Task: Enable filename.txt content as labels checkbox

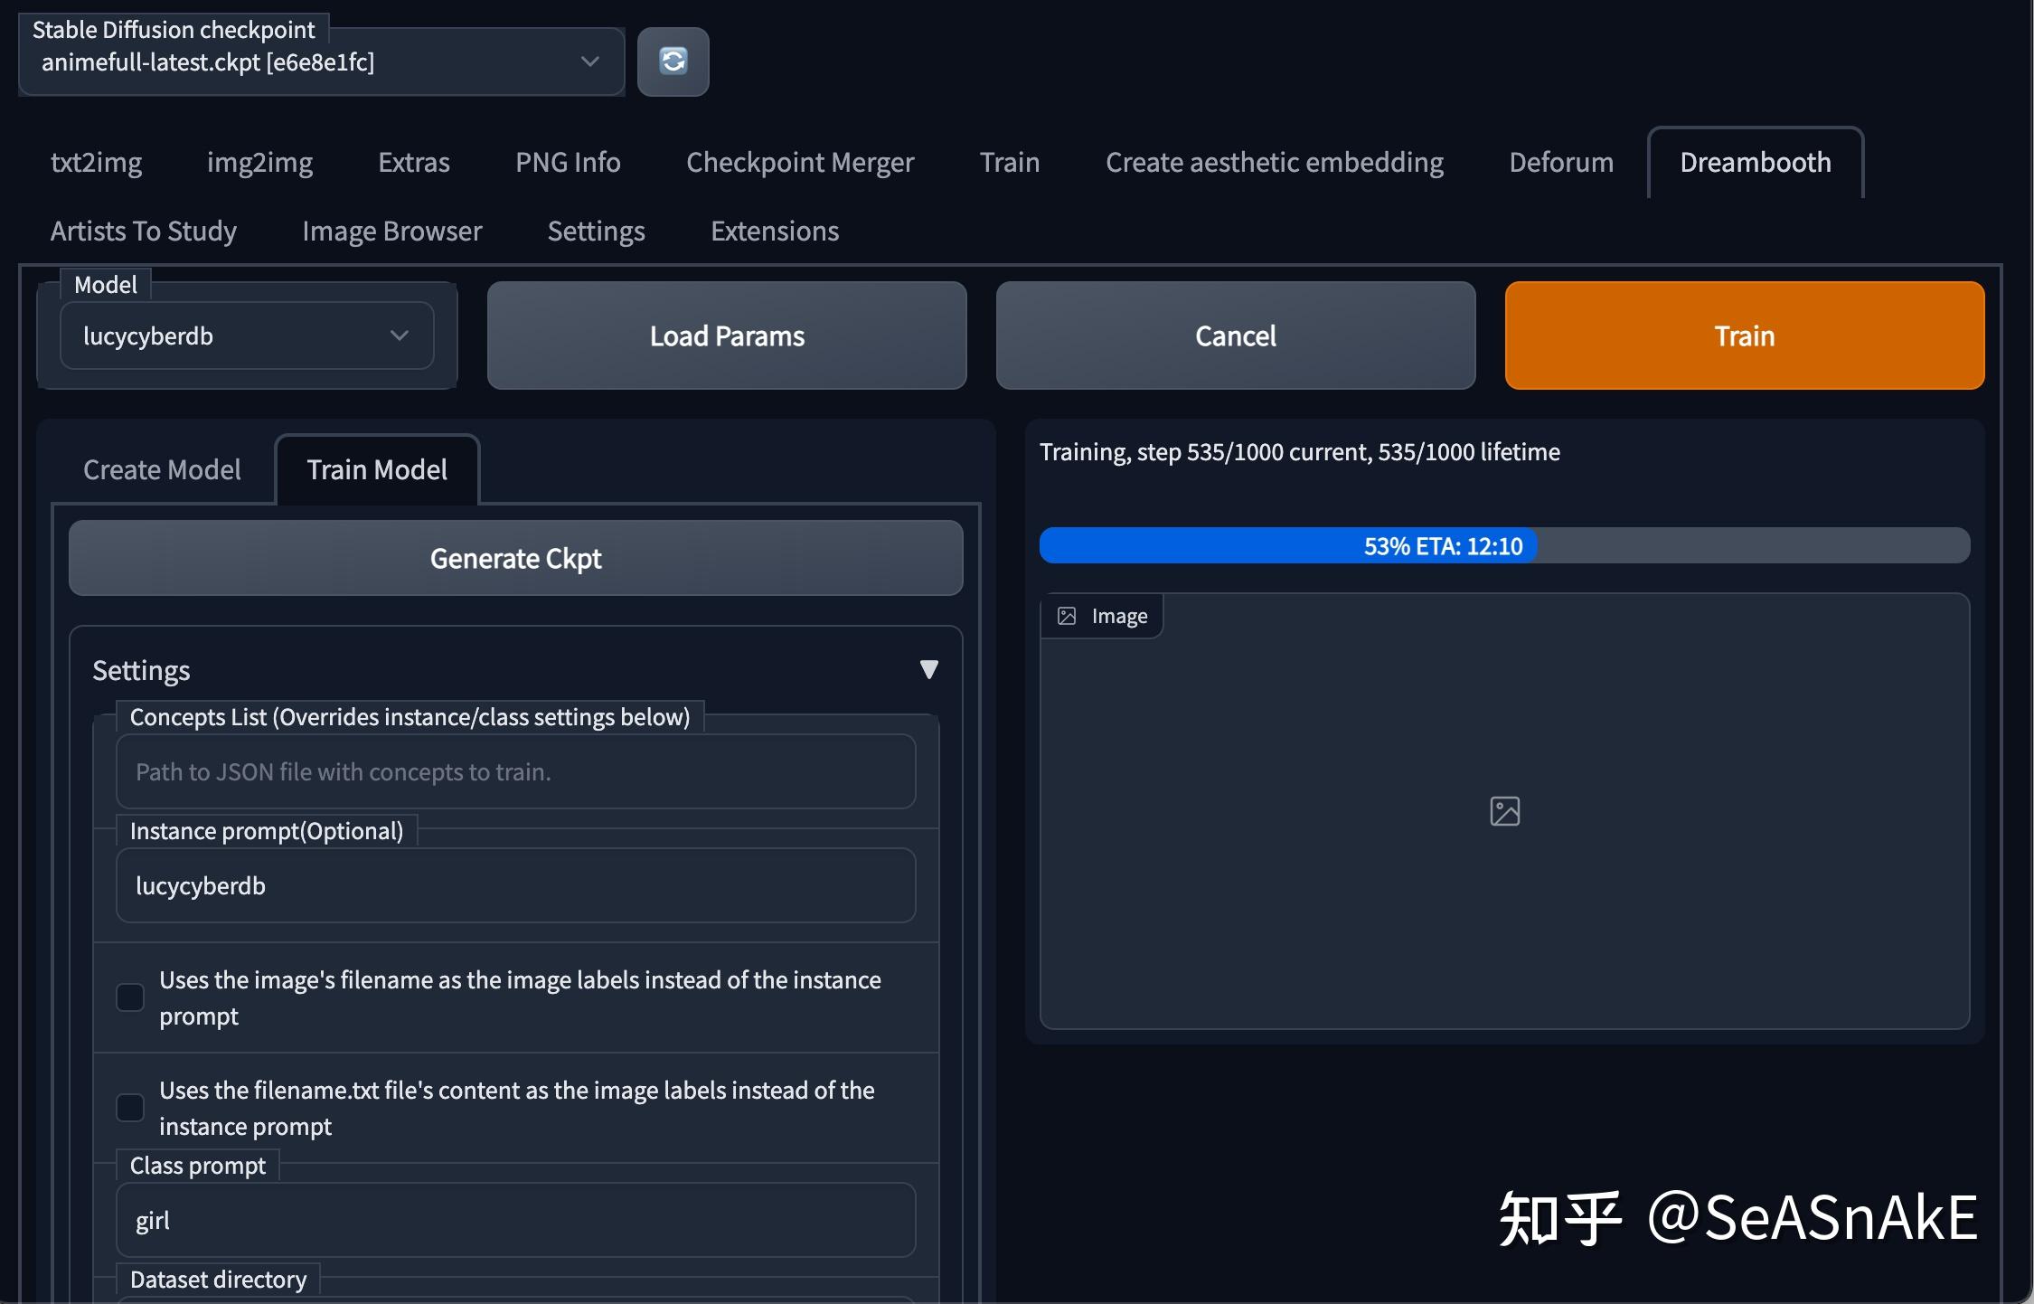Action: (130, 1108)
